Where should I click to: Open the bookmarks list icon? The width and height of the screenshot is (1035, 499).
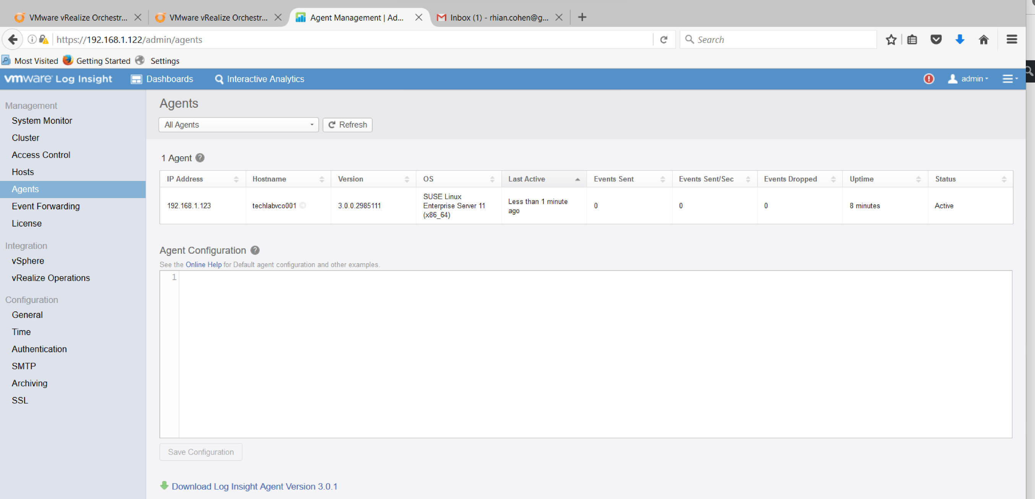click(x=912, y=39)
